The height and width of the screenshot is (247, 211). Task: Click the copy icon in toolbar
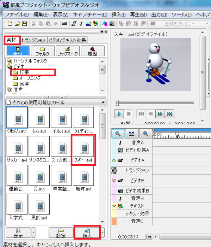(41, 24)
